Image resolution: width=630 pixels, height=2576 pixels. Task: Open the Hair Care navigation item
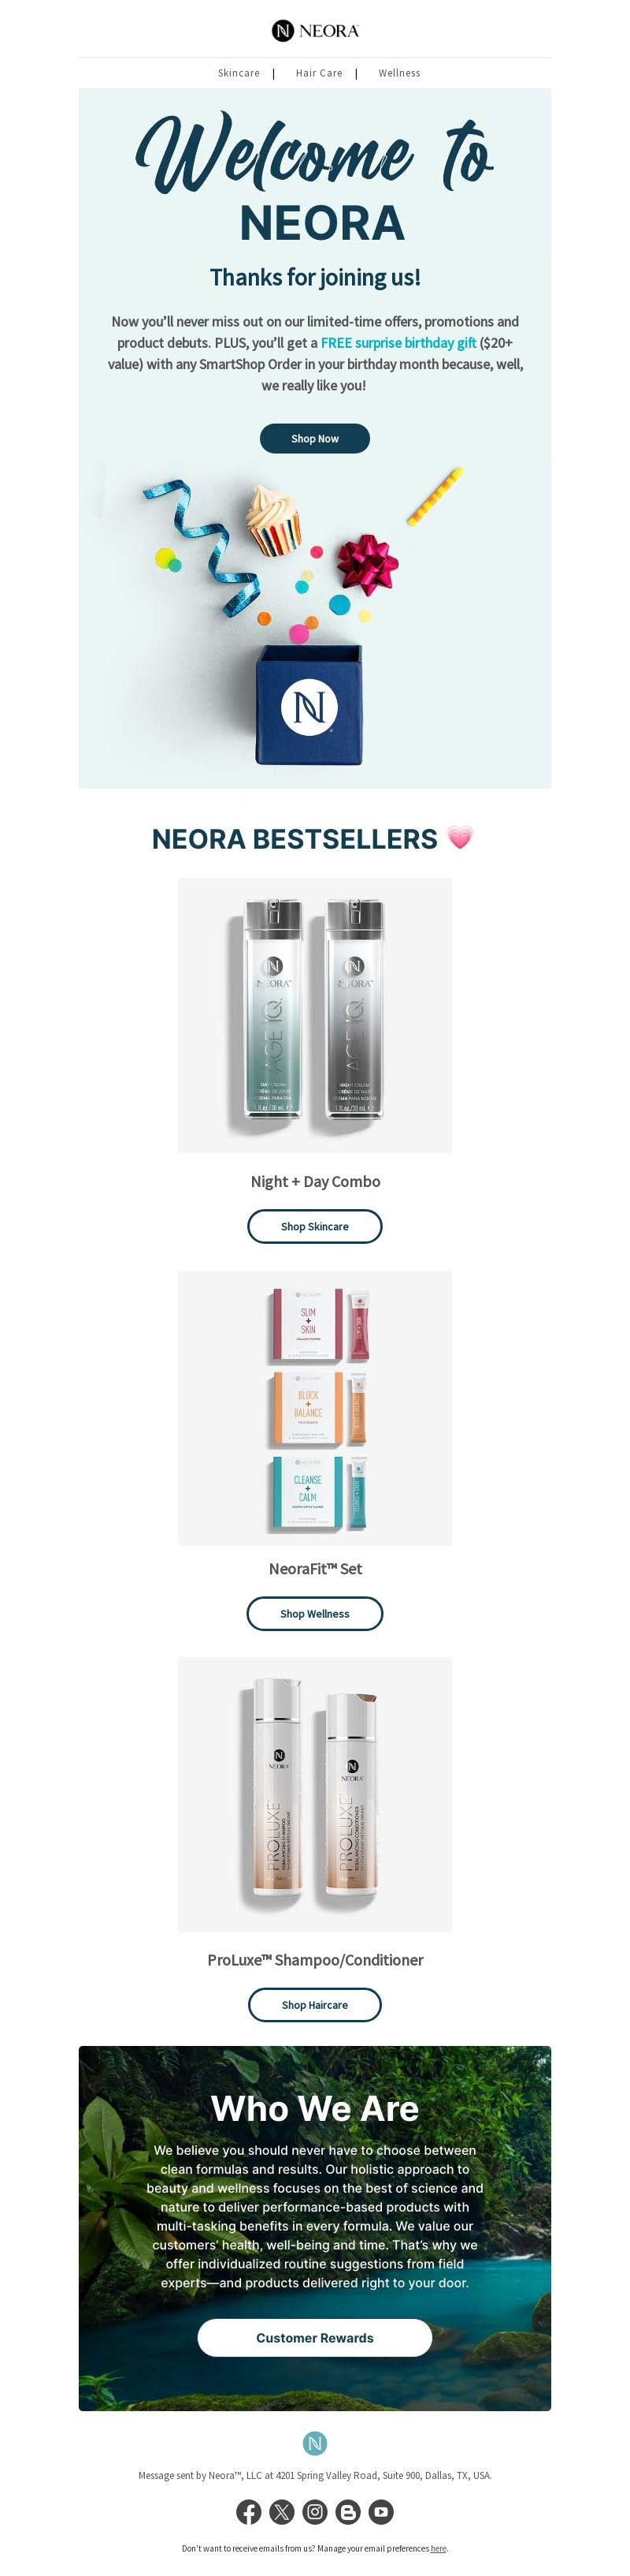click(x=318, y=73)
